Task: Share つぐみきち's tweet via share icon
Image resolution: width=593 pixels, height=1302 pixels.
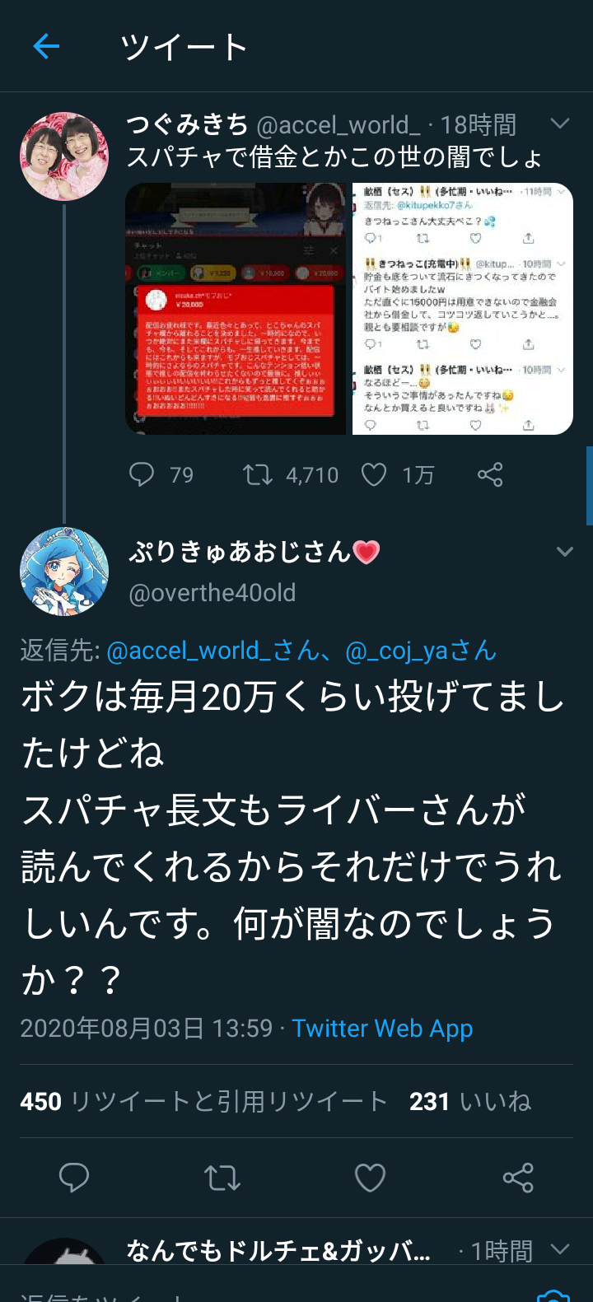Action: point(490,474)
